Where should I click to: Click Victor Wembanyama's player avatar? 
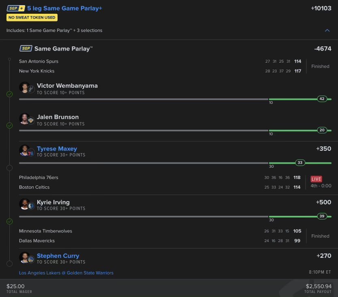tap(25, 87)
